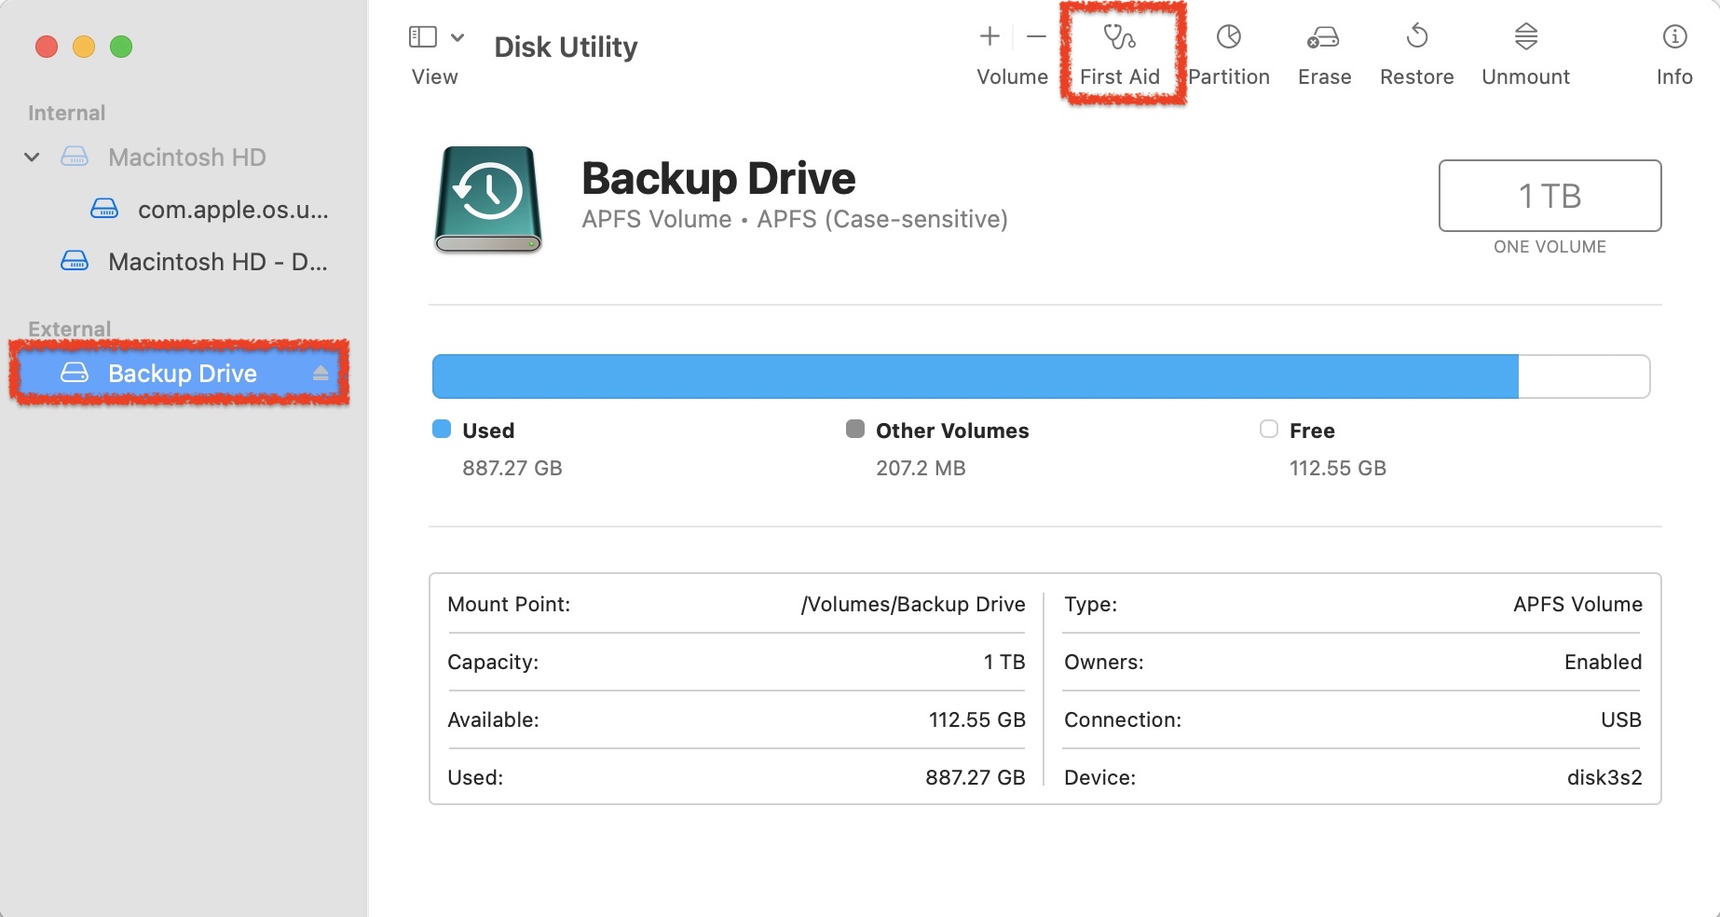The height and width of the screenshot is (917, 1720).
Task: Unmount the selected volume
Action: pos(1524,51)
